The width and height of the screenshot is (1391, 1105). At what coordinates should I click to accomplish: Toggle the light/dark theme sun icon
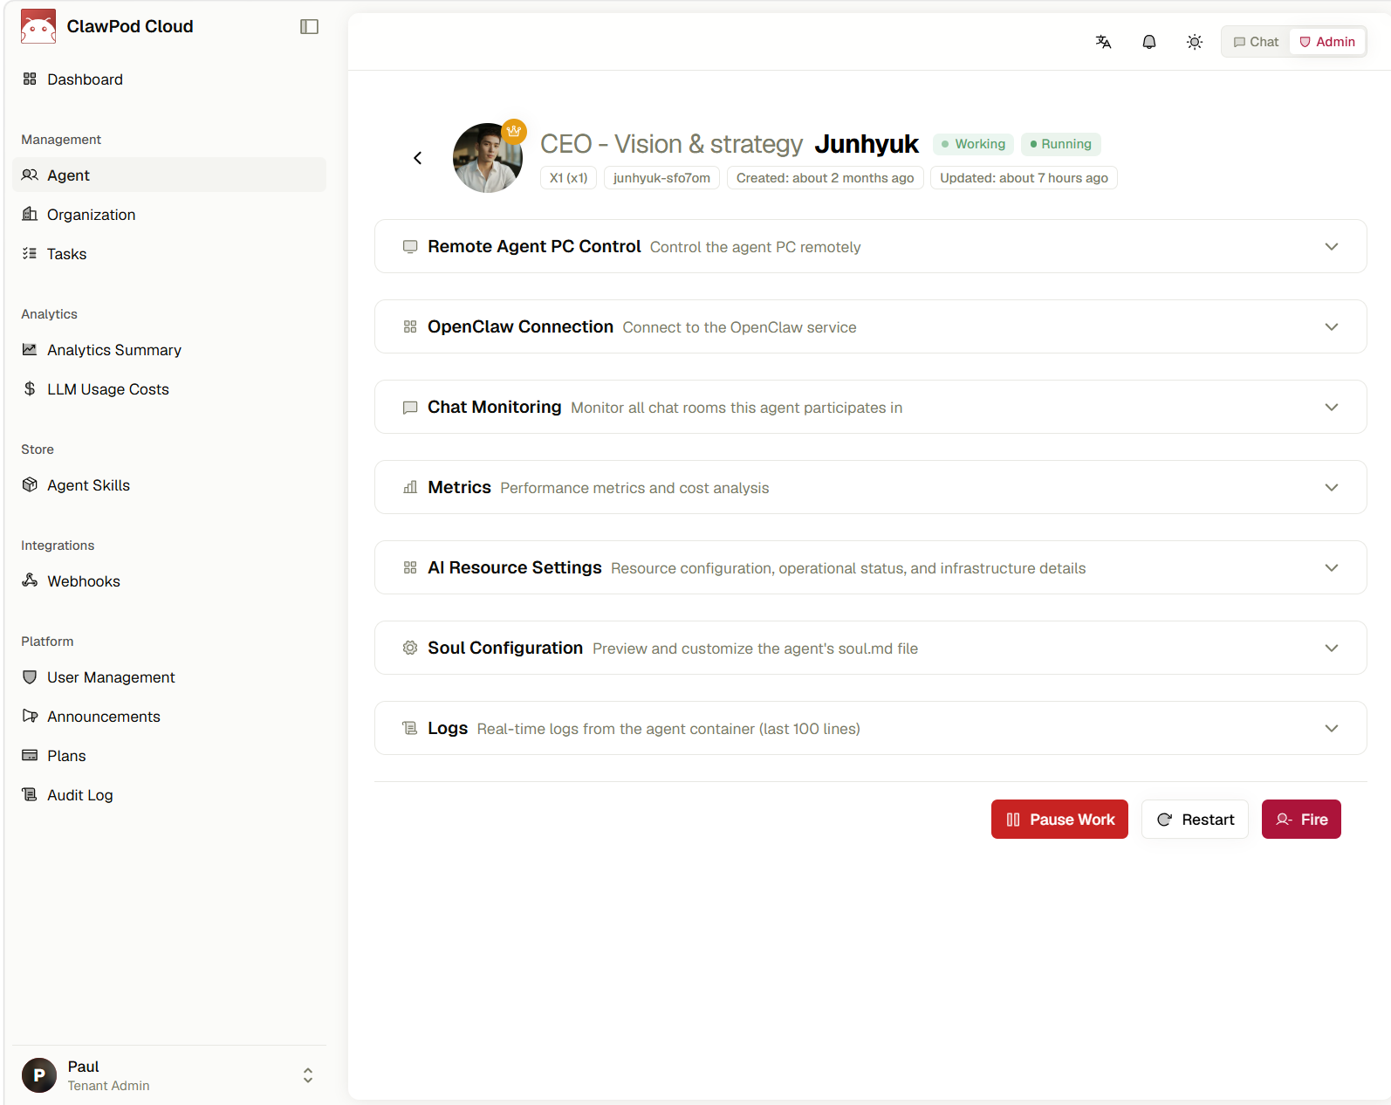click(x=1195, y=42)
